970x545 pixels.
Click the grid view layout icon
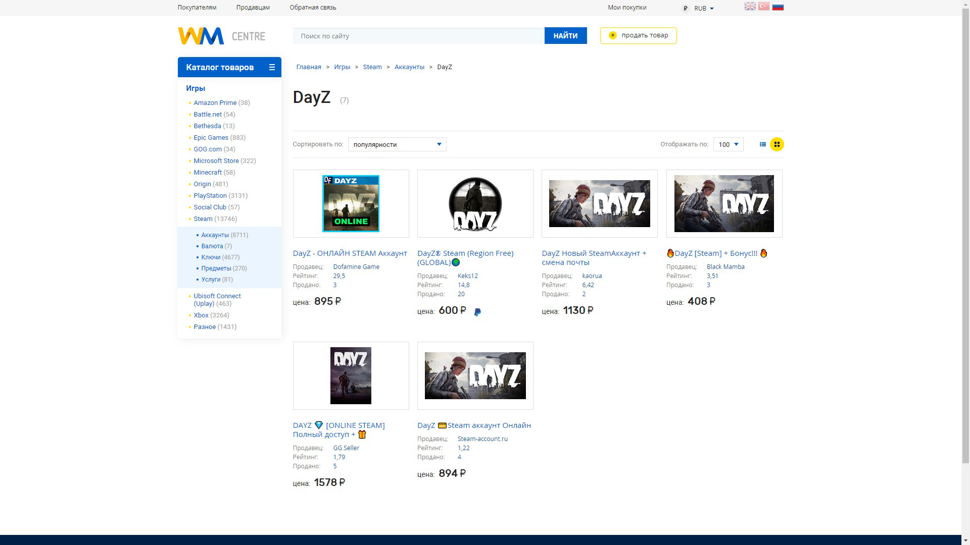[x=777, y=144]
